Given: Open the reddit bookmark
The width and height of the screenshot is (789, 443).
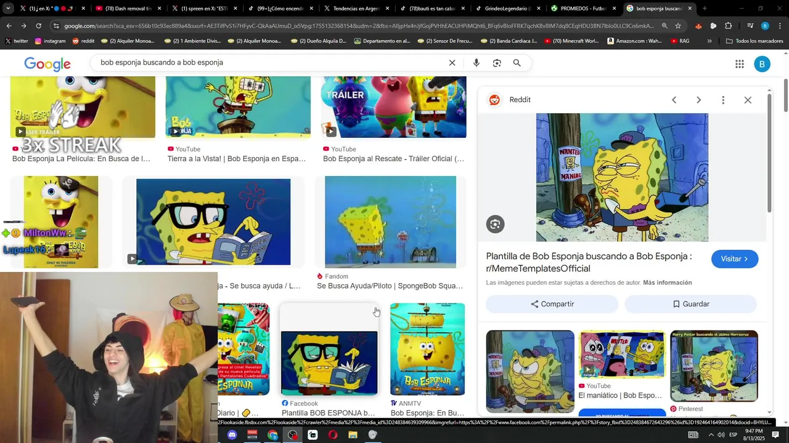Looking at the screenshot, I should pos(83,41).
